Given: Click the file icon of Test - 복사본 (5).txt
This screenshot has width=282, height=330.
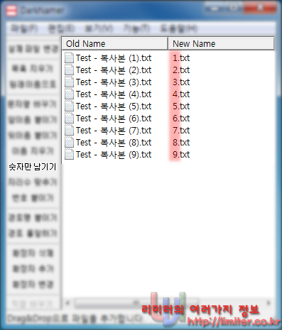Looking at the screenshot, I should coord(69,106).
